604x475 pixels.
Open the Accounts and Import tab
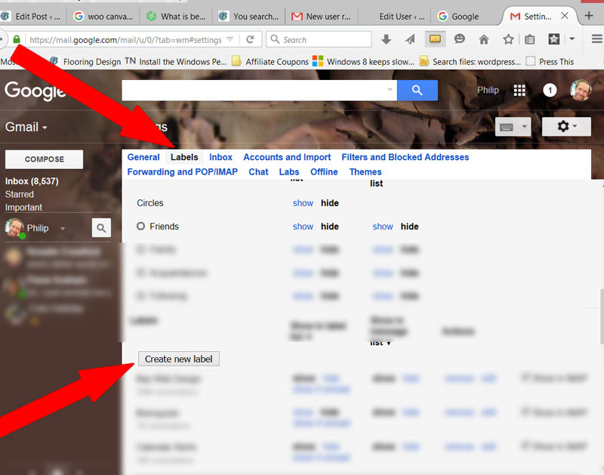[287, 157]
